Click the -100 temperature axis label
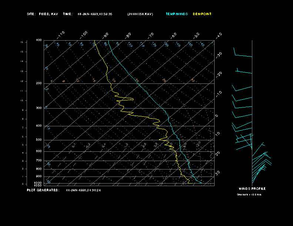The width and height of the screenshot is (293, 226). 84,35
